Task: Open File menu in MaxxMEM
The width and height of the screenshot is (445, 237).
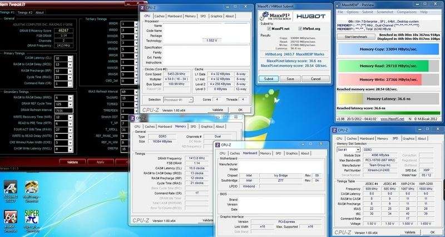Action: (340, 12)
